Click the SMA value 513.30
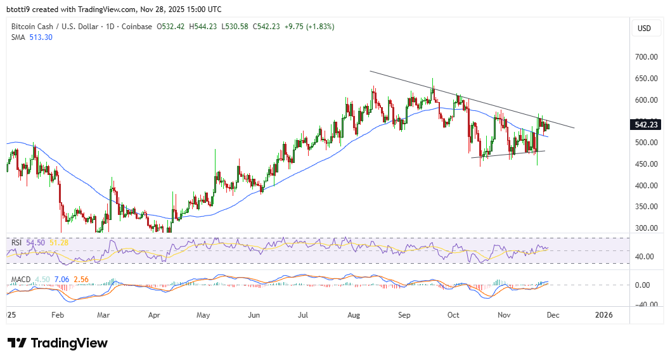This screenshot has height=362, width=670. pos(41,37)
